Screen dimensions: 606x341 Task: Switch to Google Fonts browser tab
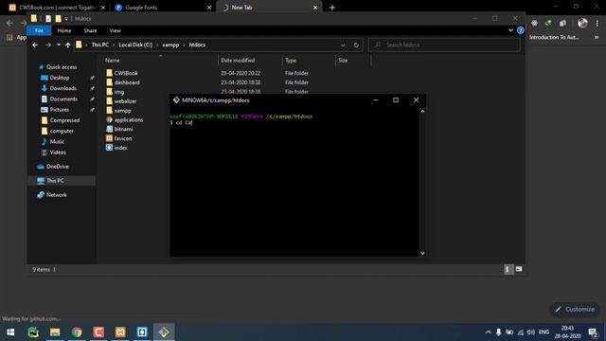pyautogui.click(x=163, y=8)
